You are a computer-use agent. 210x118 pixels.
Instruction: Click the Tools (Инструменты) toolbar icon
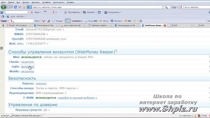(x=106, y=12)
